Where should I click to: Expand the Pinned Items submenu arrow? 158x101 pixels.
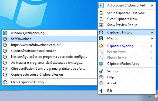[x=152, y=58]
